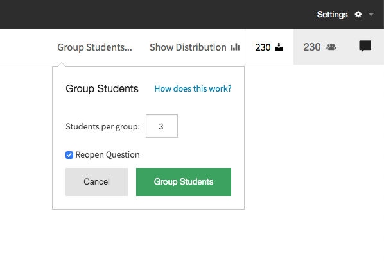Open Show Distribution
Image resolution: width=384 pixels, height=280 pixels.
pos(195,47)
